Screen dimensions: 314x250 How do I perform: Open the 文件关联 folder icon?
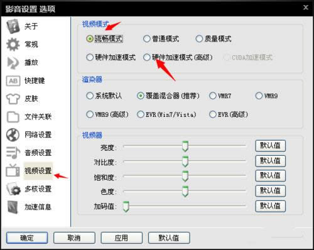click(13, 117)
